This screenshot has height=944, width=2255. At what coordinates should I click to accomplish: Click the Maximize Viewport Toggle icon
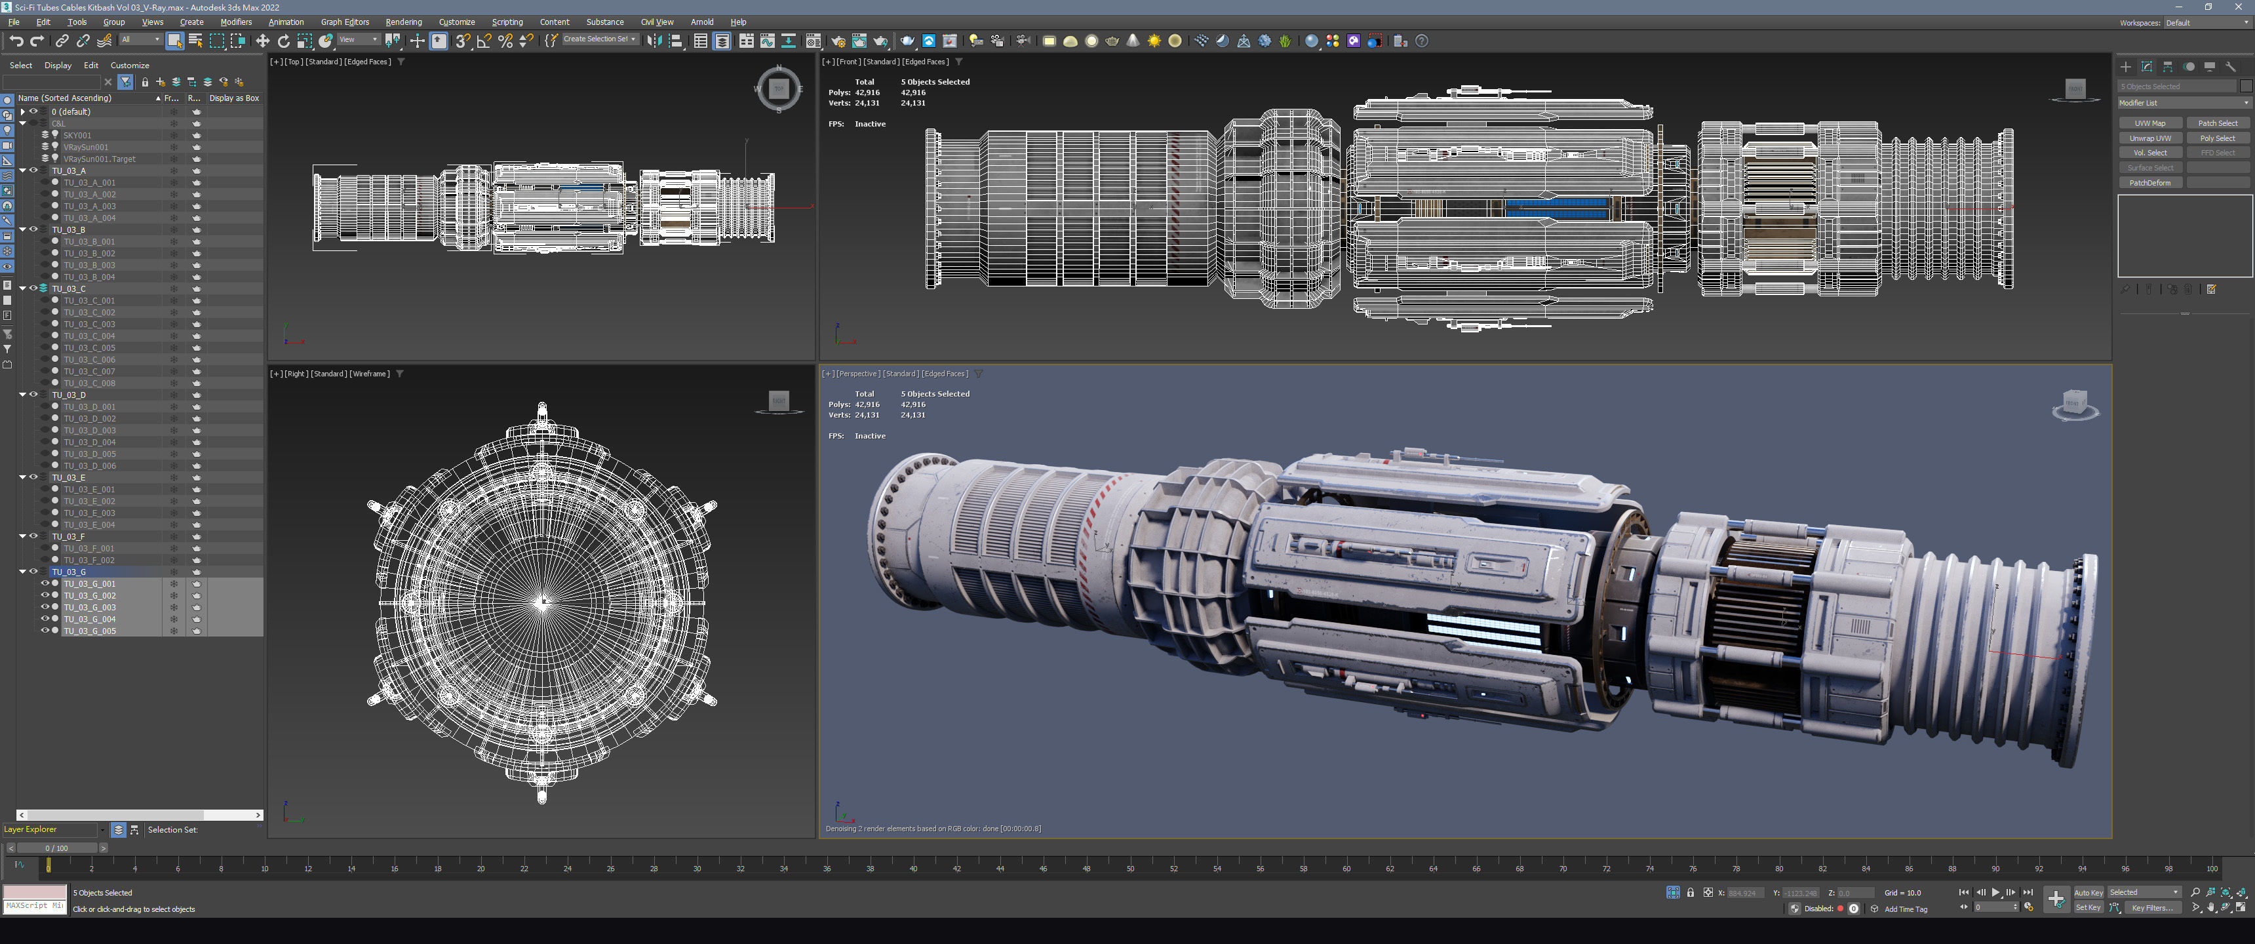(2241, 908)
